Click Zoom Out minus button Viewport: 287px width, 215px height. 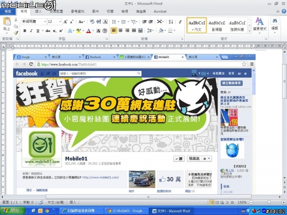pos(251,202)
